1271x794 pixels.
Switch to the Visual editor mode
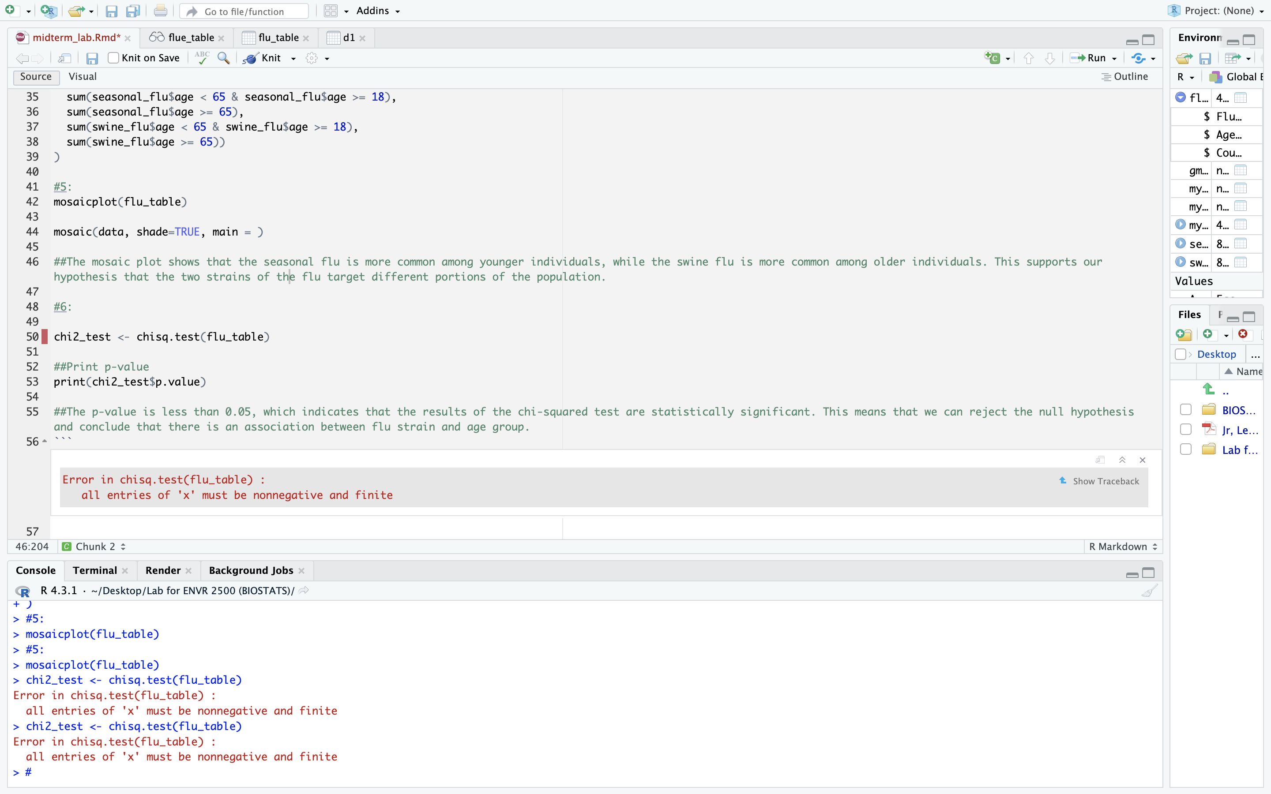[x=83, y=77]
